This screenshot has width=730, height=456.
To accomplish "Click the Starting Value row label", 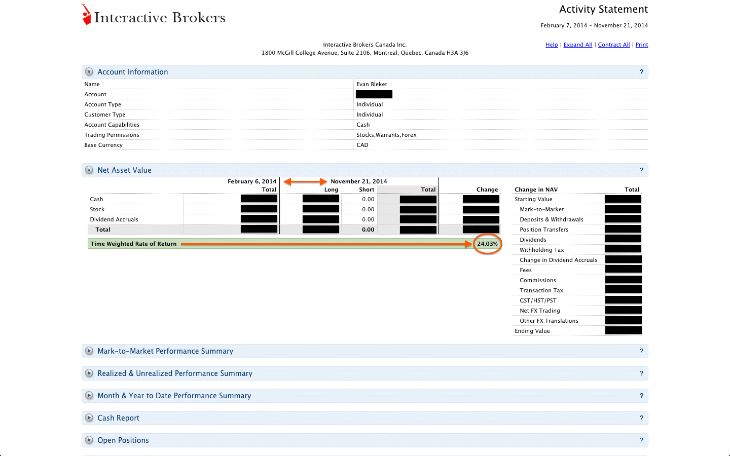I will pyautogui.click(x=533, y=199).
